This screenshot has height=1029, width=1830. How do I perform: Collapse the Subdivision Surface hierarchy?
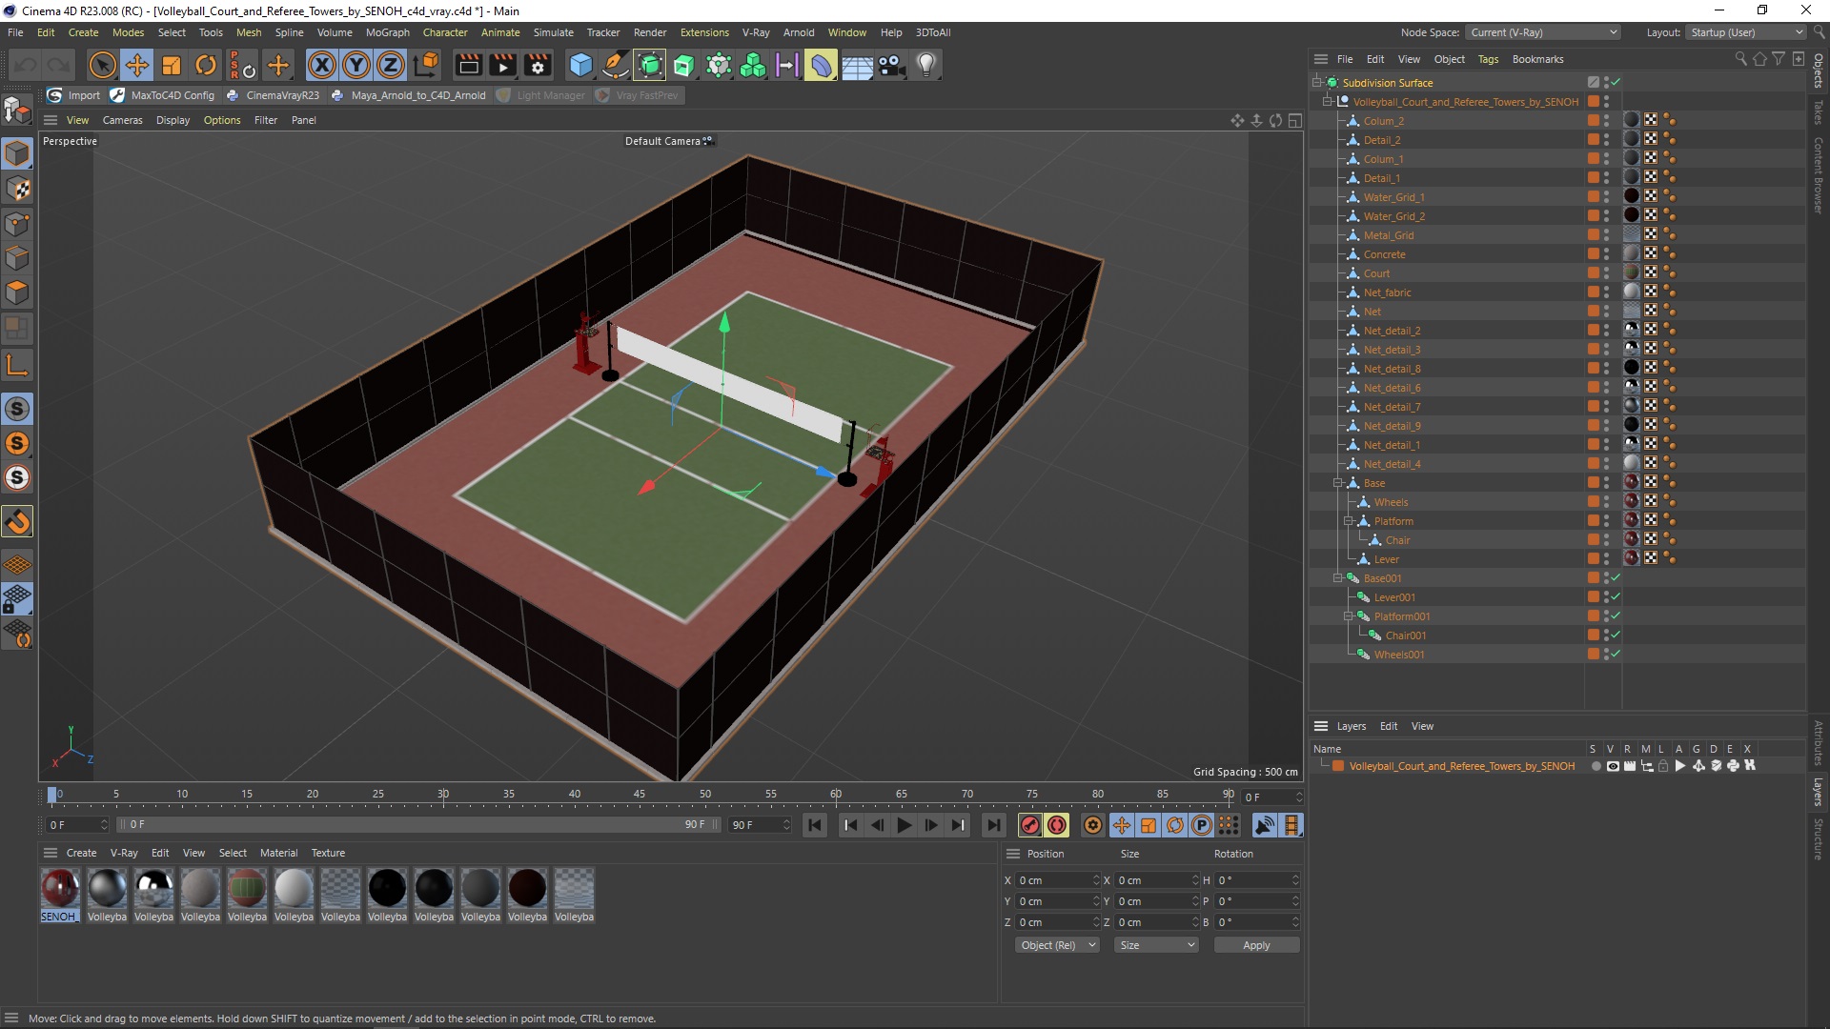coord(1317,83)
